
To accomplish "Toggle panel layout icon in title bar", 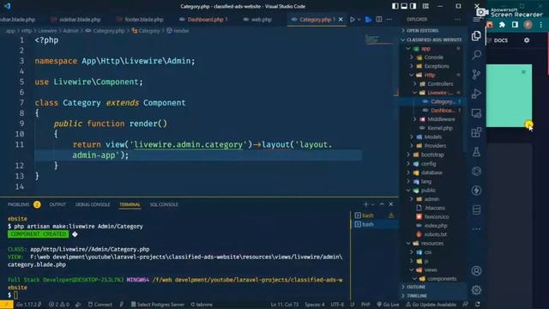I will (x=404, y=6).
